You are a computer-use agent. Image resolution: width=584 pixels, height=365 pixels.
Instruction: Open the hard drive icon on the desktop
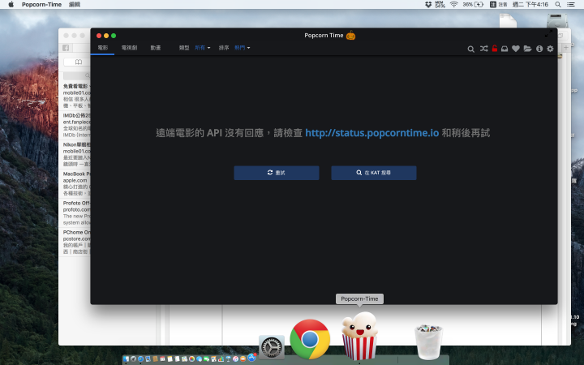click(x=556, y=20)
